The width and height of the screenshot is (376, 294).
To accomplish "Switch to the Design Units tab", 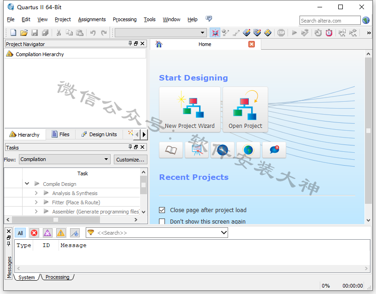I will tap(99, 134).
